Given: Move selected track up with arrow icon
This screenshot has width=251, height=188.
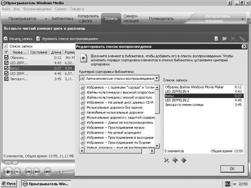Looking at the screenshot, I should (x=175, y=160).
